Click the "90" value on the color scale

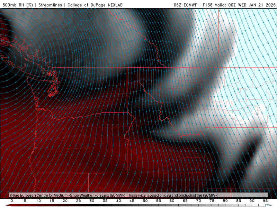tap(252, 201)
